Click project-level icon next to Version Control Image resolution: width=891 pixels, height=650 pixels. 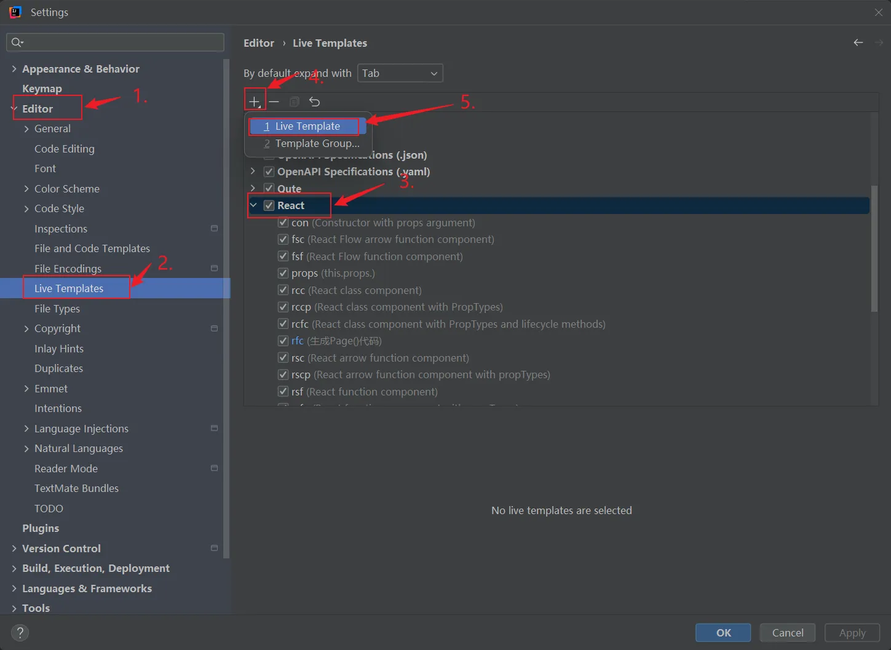214,548
